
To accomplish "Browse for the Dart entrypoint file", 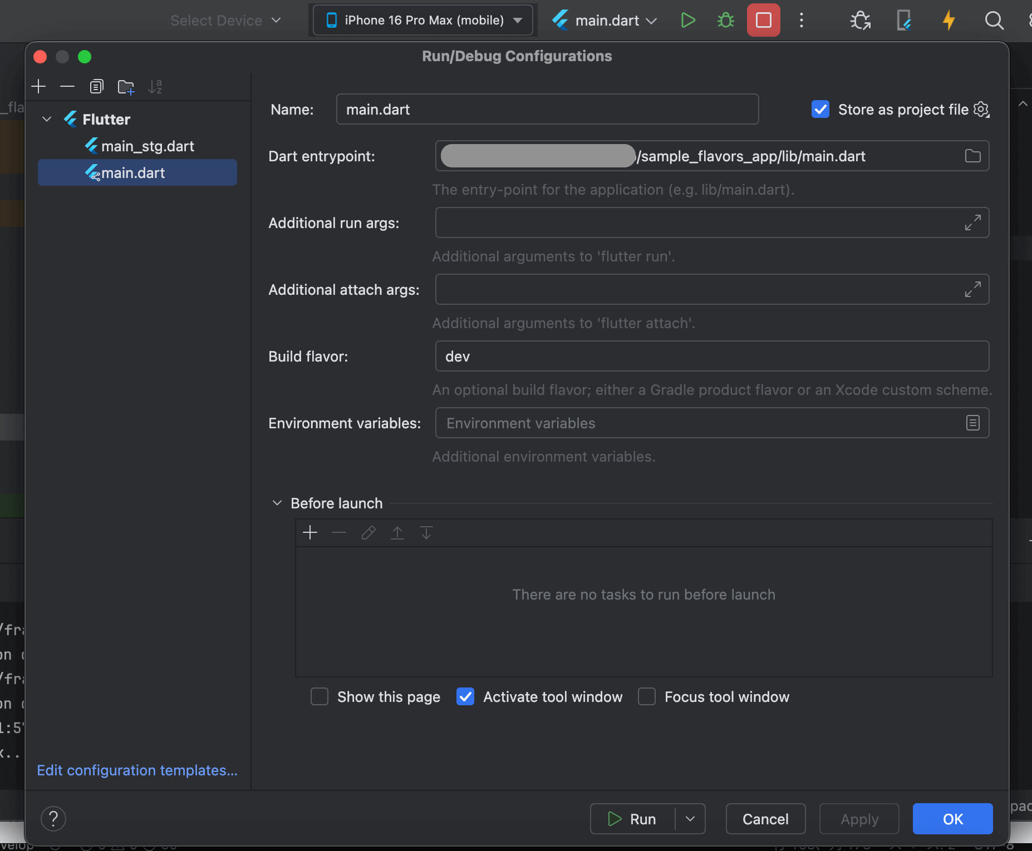I will 972,156.
